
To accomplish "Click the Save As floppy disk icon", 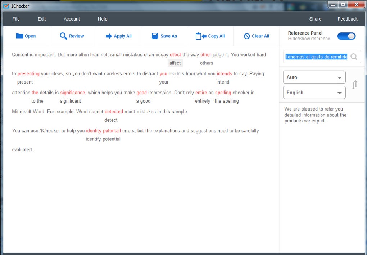I will (x=155, y=36).
